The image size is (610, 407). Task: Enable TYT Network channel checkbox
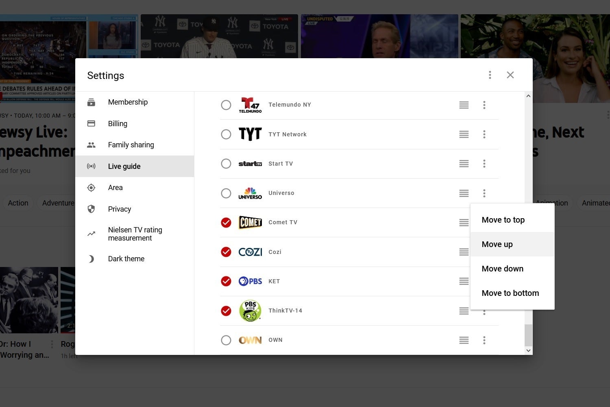point(226,134)
